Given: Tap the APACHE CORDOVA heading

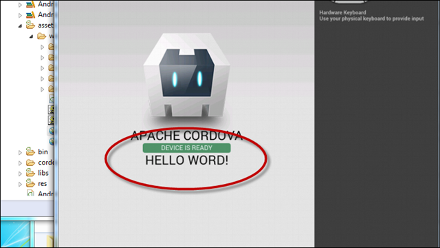Looking at the screenshot, I should pos(186,136).
